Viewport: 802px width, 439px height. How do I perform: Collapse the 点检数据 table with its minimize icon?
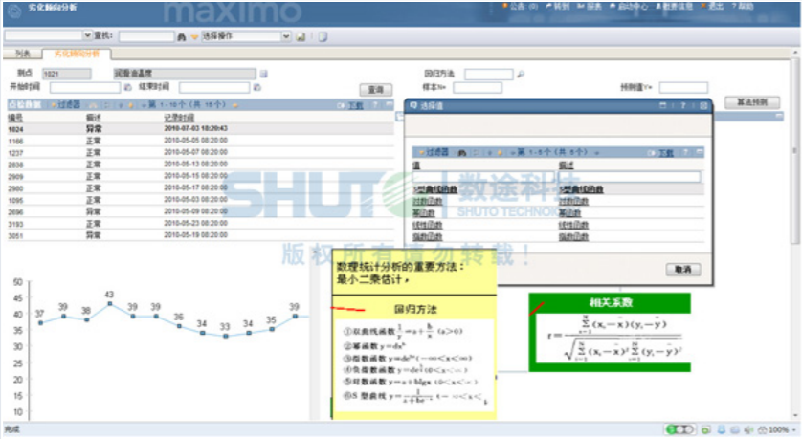tap(390, 104)
